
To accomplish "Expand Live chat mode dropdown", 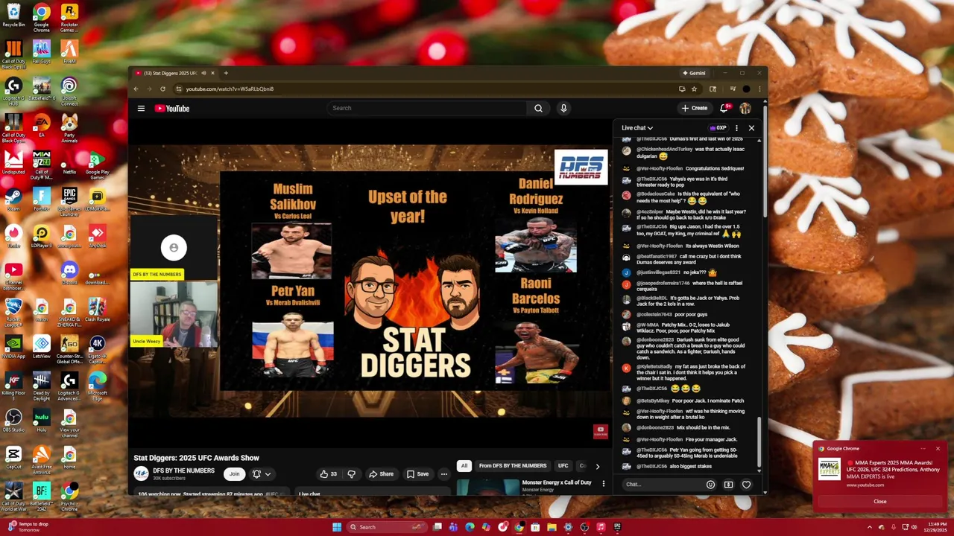I will 637,128.
